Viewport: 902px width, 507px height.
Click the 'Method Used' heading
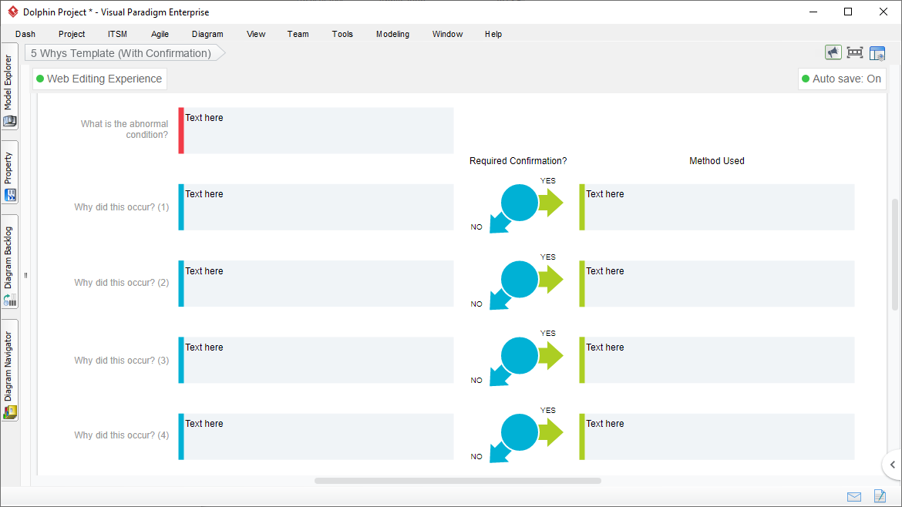click(x=717, y=161)
